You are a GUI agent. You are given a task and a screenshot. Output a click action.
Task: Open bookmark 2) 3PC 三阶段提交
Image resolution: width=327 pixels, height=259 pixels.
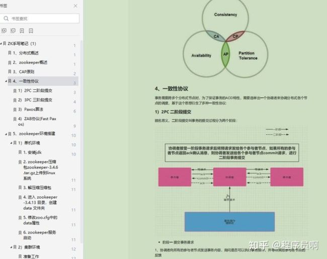coord(35,100)
